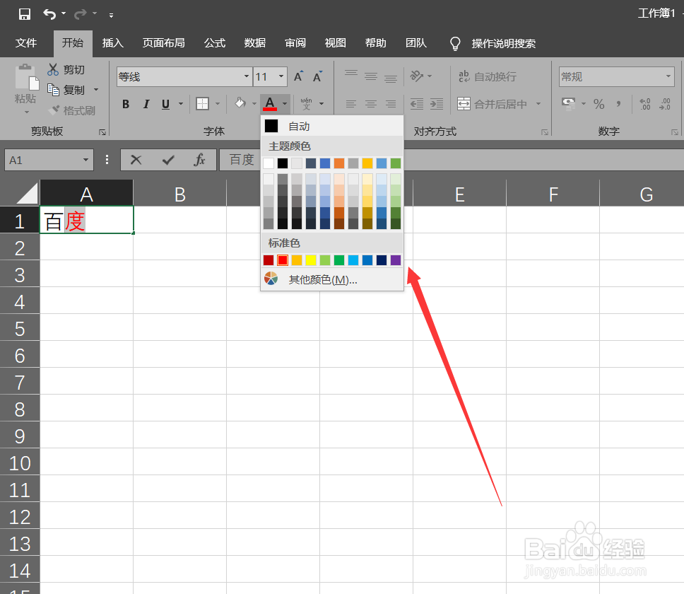
Task: Click the Save icon in quick access toolbar
Action: [x=25, y=14]
